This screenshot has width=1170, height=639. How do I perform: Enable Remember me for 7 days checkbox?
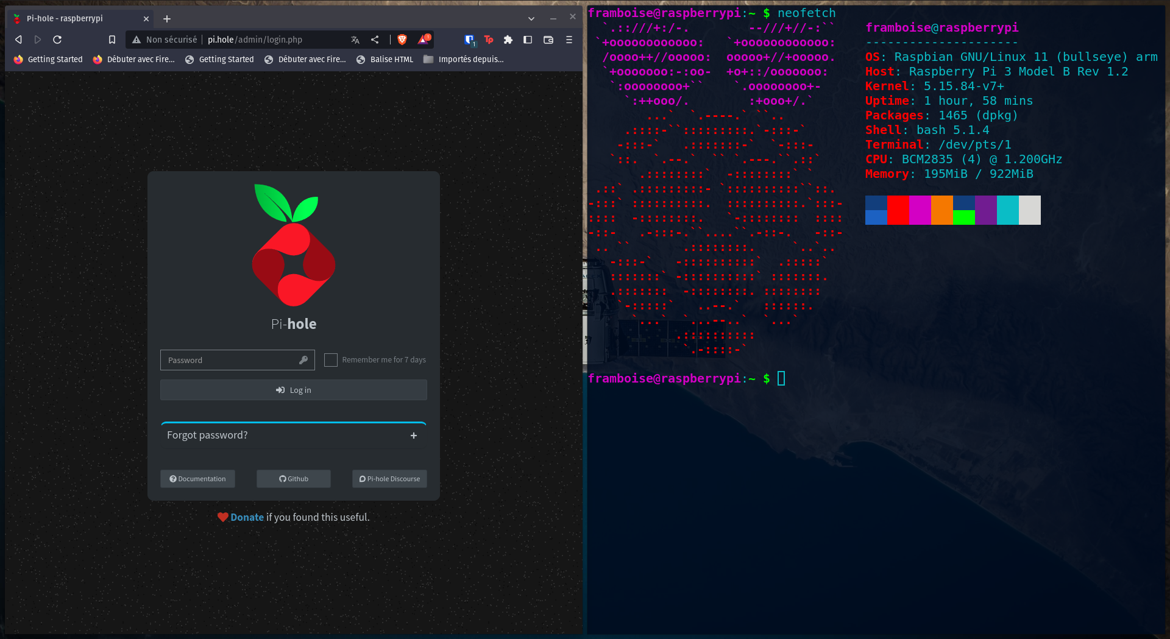(x=331, y=360)
